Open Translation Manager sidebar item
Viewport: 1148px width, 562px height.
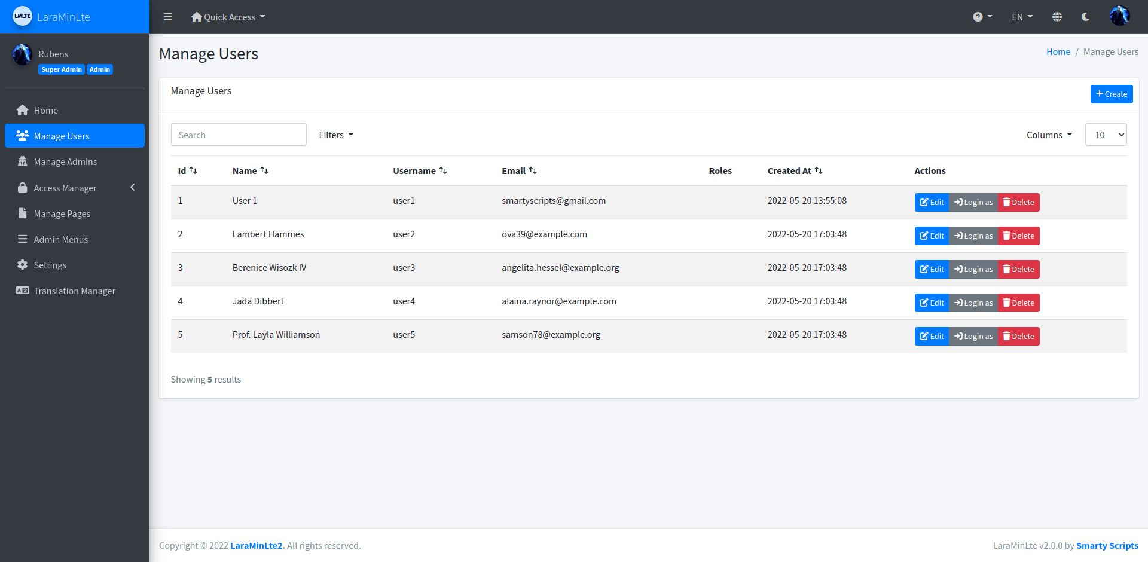pyautogui.click(x=75, y=291)
